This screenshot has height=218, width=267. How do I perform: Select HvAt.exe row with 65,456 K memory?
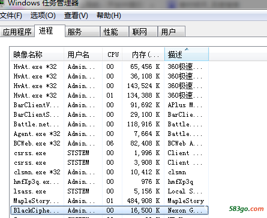[x=109, y=66]
